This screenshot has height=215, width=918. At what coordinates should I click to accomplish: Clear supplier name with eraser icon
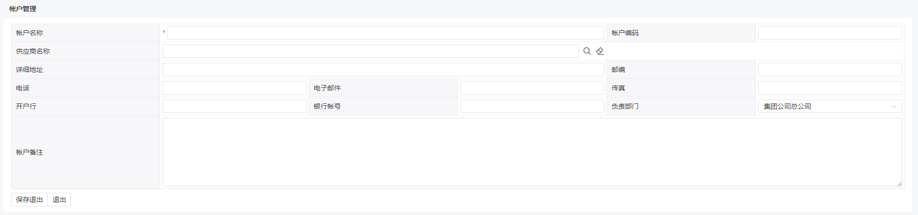tap(600, 51)
